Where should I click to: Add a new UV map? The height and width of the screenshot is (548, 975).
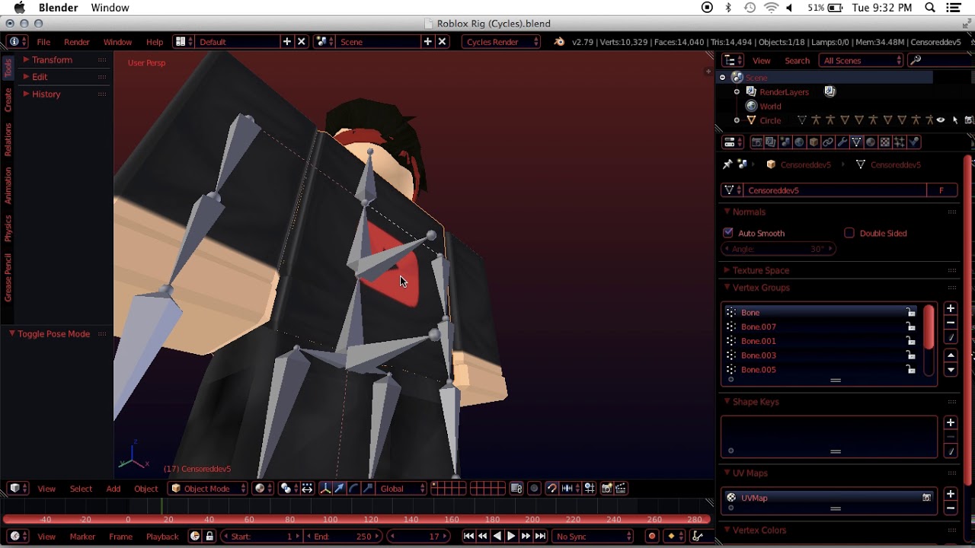click(950, 494)
